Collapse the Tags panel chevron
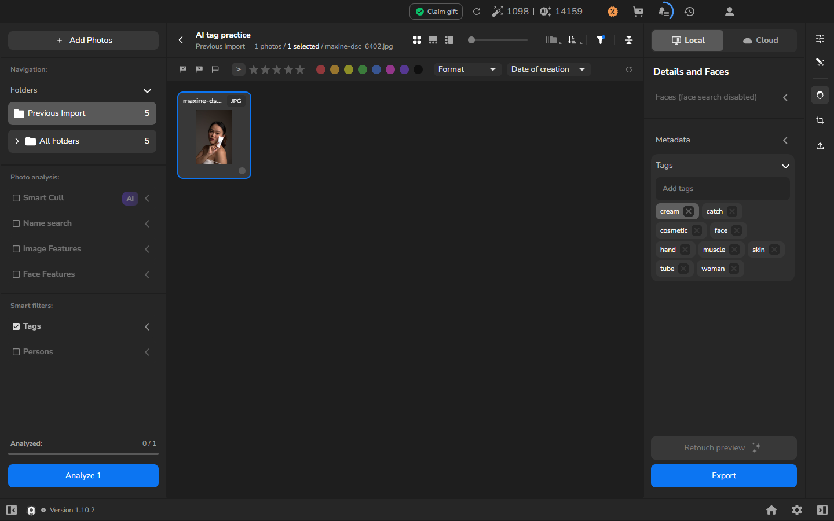The image size is (834, 521). point(785,166)
